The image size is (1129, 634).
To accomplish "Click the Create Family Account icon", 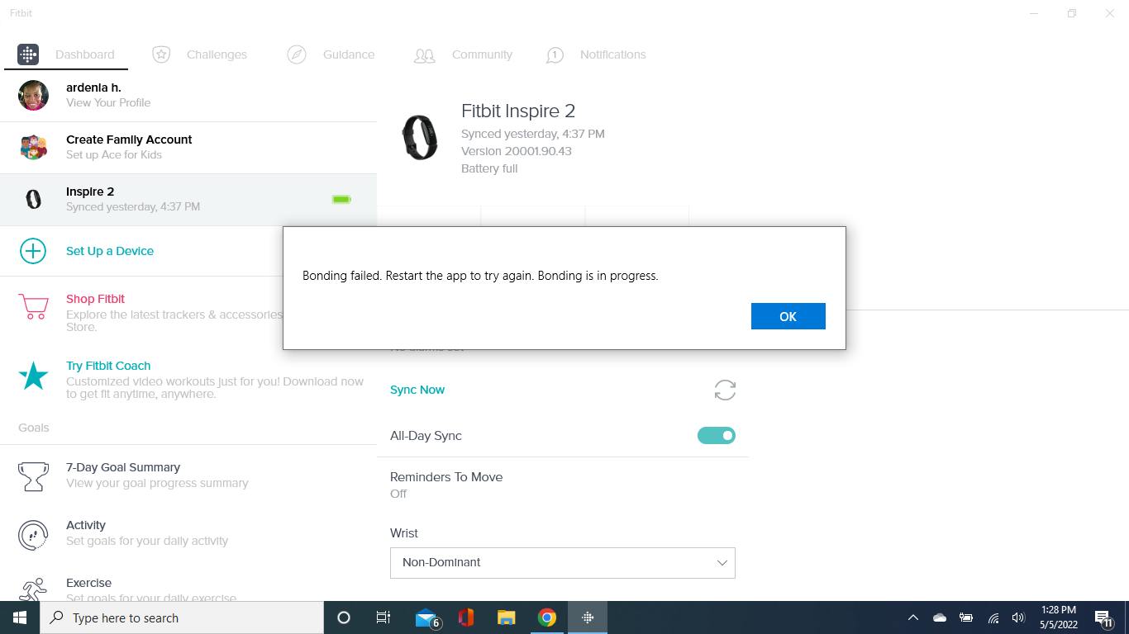I will (33, 147).
